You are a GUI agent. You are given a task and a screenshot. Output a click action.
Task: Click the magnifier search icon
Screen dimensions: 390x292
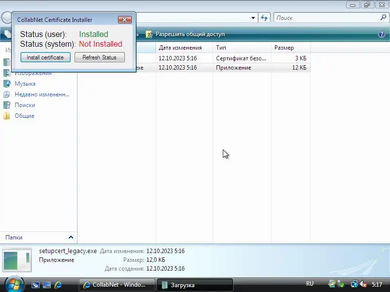[x=383, y=18]
